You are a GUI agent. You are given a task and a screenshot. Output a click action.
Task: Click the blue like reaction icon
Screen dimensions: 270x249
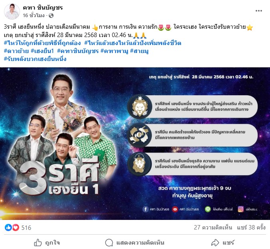pyautogui.click(x=8, y=227)
